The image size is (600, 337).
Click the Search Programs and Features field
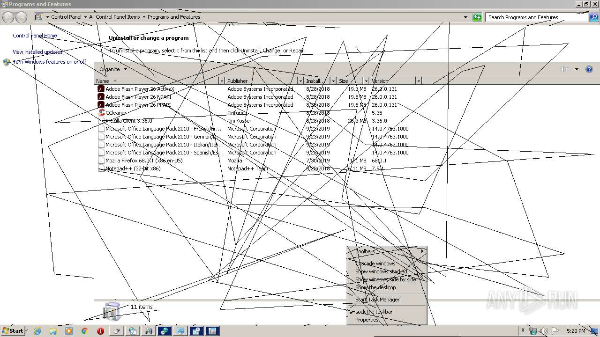pyautogui.click(x=537, y=17)
